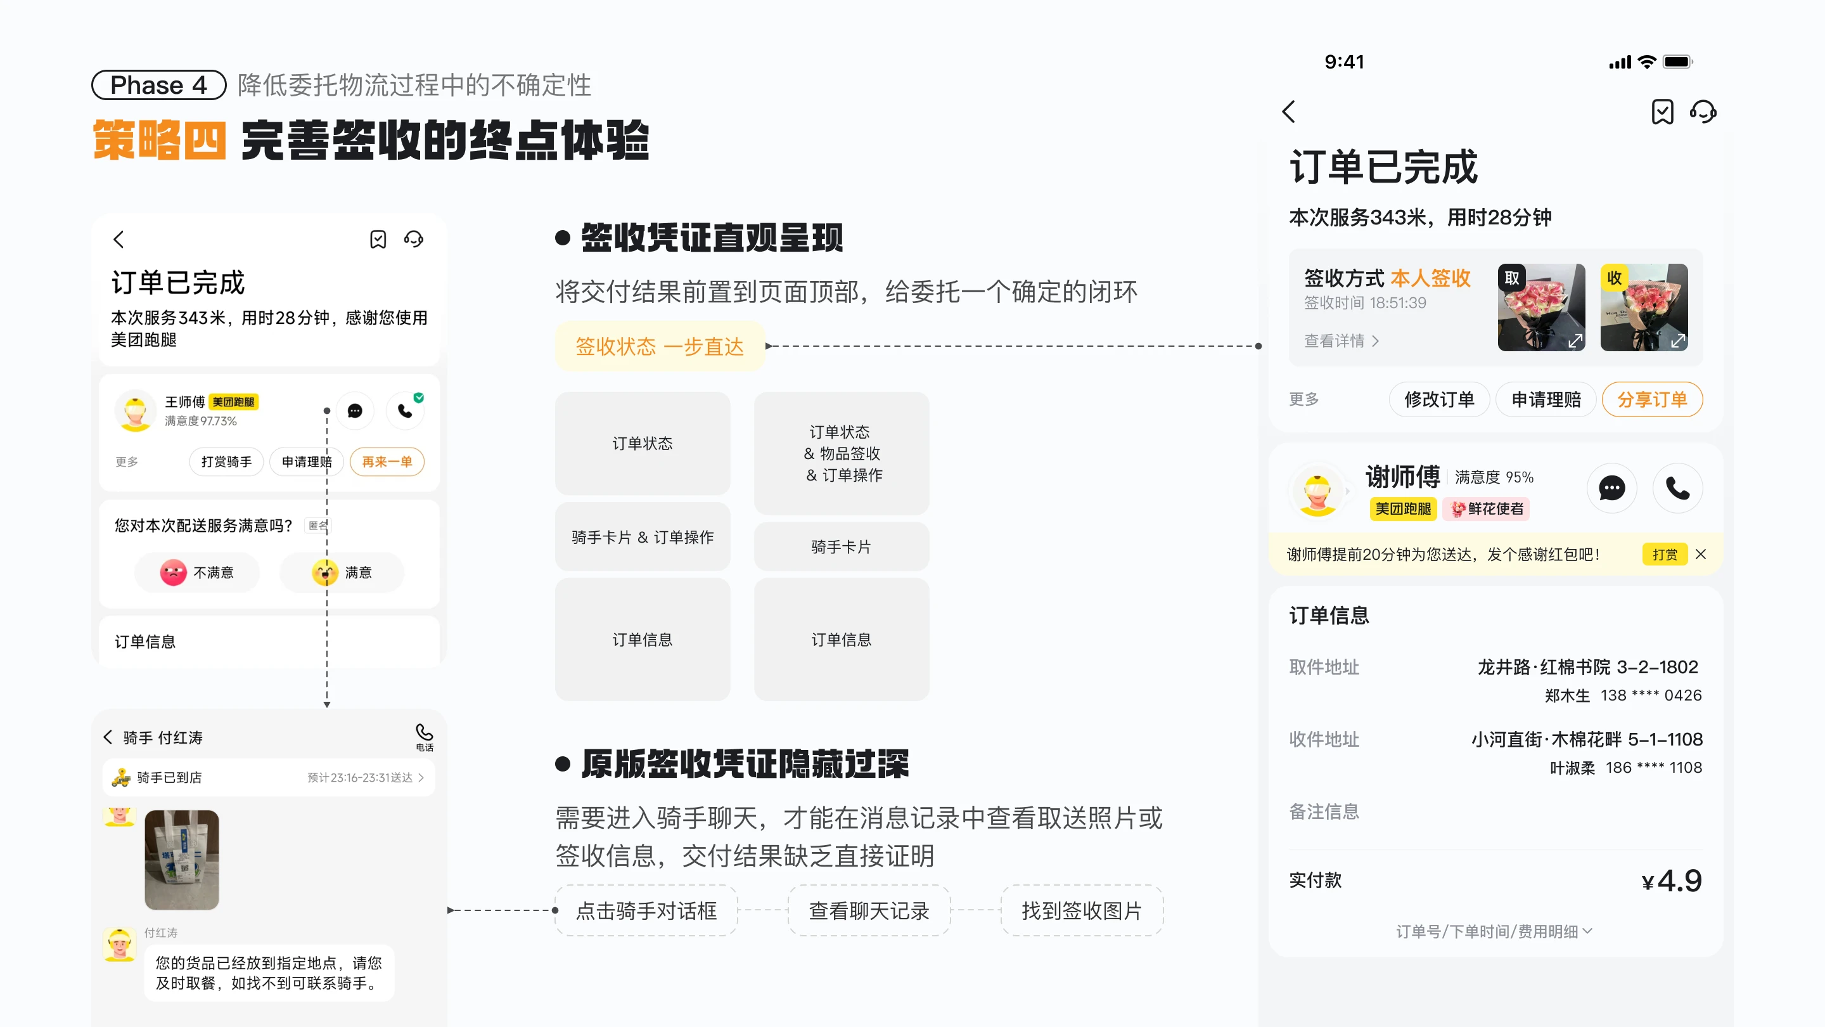Tap 电话 icon in rider chat header
1825x1027 pixels.
[424, 737]
